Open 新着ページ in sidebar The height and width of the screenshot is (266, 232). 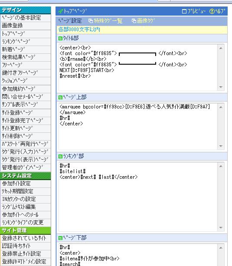click(26, 49)
